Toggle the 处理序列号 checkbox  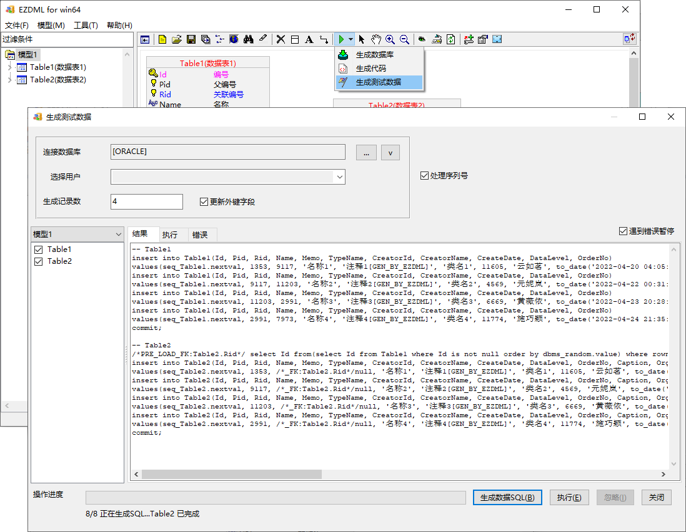(x=424, y=176)
